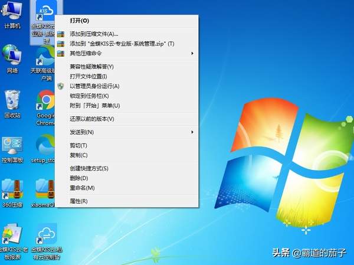Image resolution: width=354 pixels, height=265 pixels.
Task: Click the shield icon beside 以管理员身份运行
Action: click(61, 86)
